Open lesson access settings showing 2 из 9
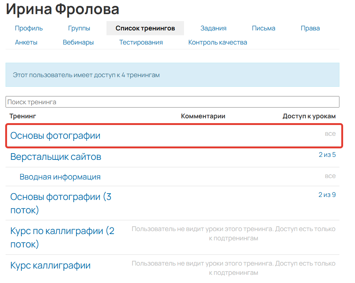The height and width of the screenshot is (283, 355). 327,194
